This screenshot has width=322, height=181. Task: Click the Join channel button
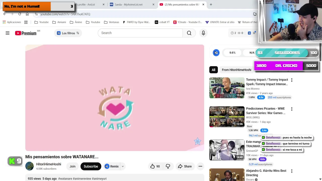72,166
